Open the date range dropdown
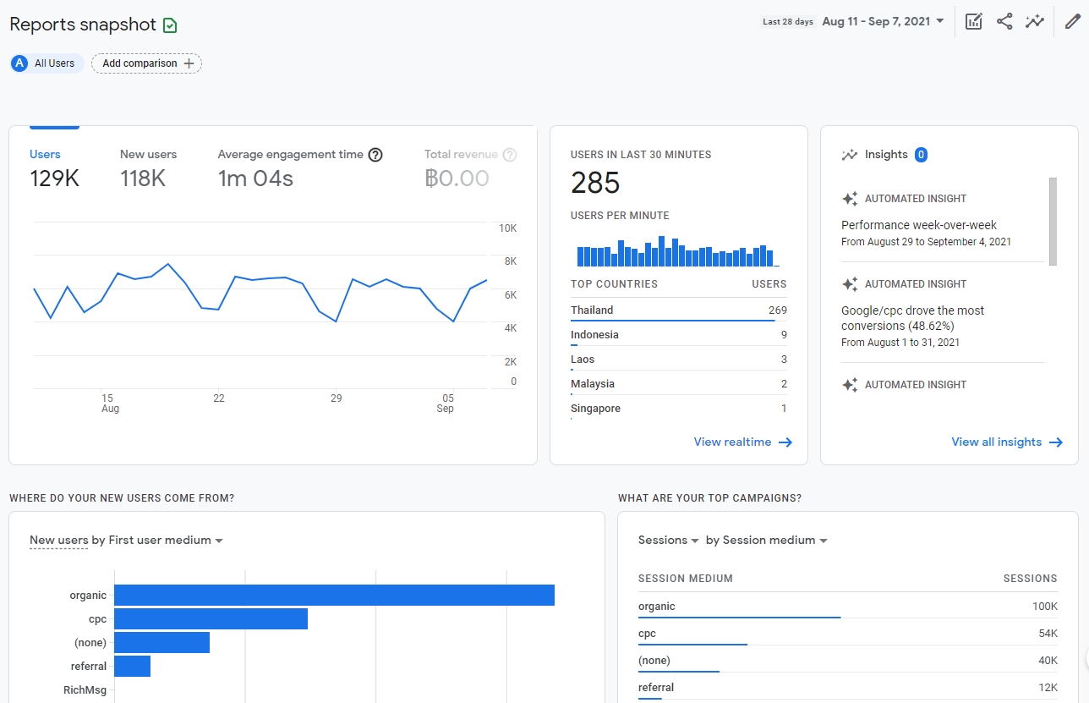 click(883, 22)
